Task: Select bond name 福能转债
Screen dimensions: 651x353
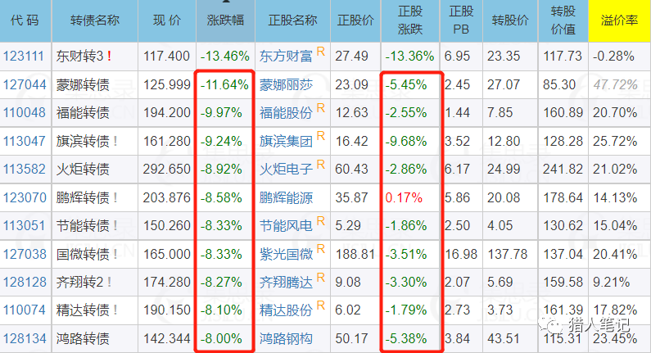Action: [x=83, y=112]
